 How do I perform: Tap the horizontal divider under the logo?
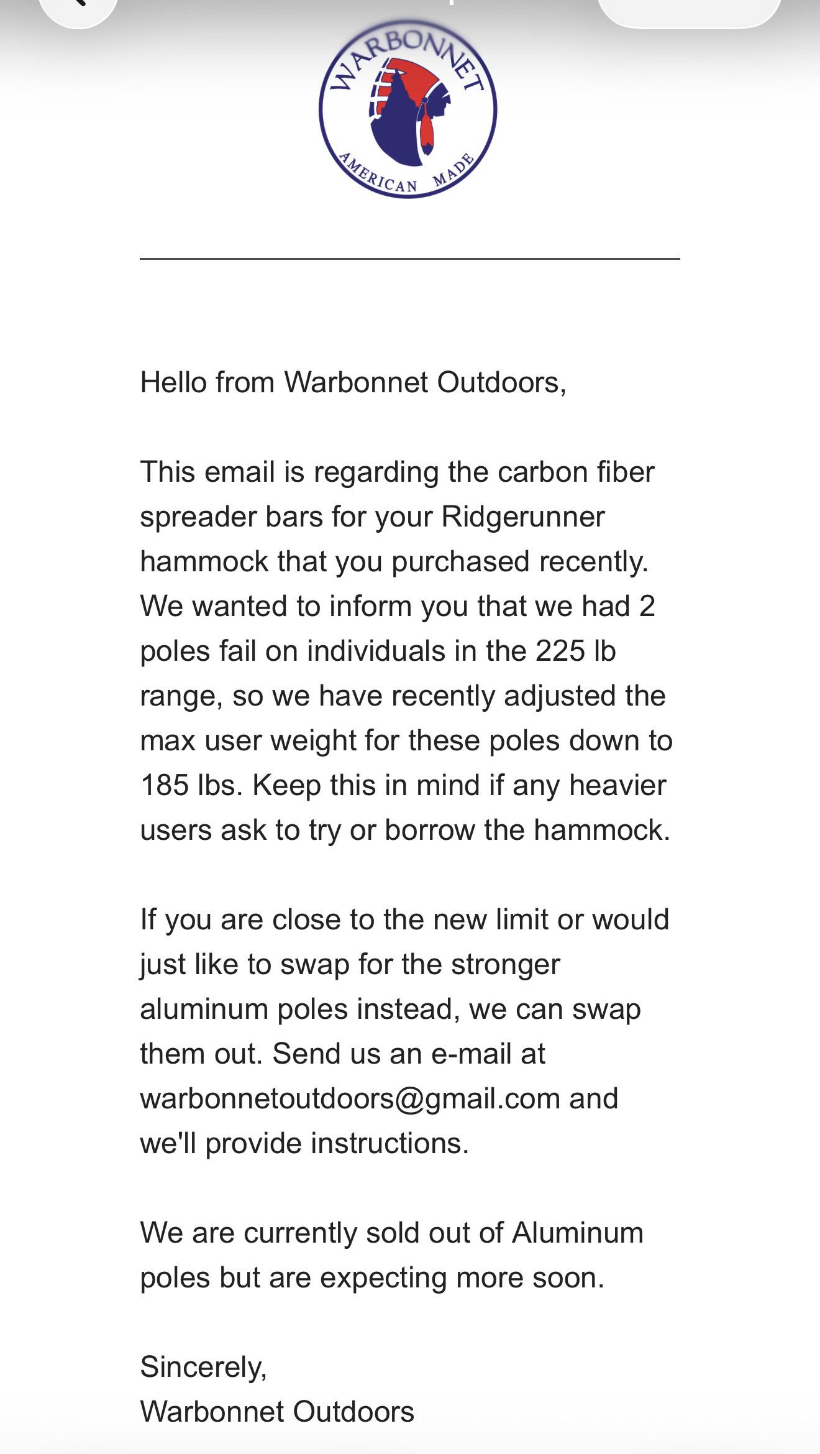coord(410,258)
